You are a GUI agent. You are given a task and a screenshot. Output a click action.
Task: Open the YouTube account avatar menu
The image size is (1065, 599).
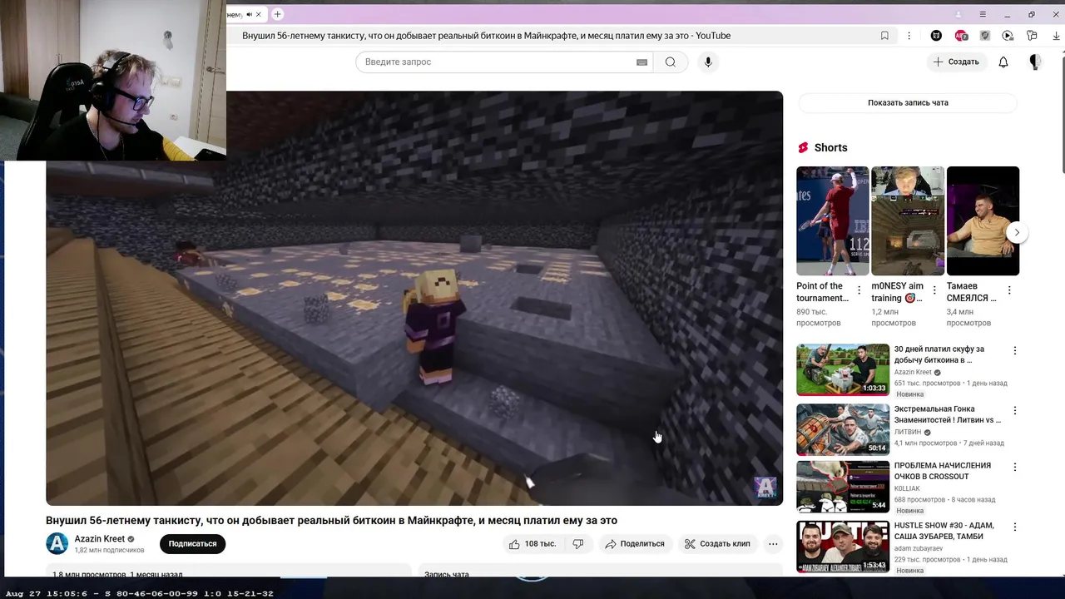coord(1035,62)
